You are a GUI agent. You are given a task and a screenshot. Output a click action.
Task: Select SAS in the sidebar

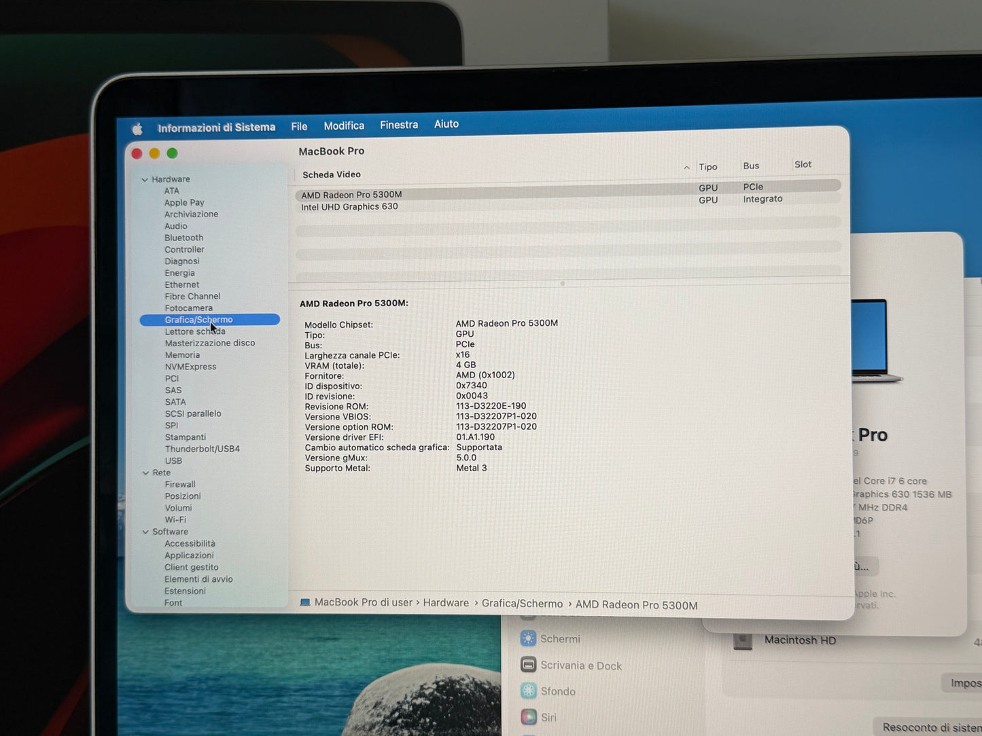(173, 390)
